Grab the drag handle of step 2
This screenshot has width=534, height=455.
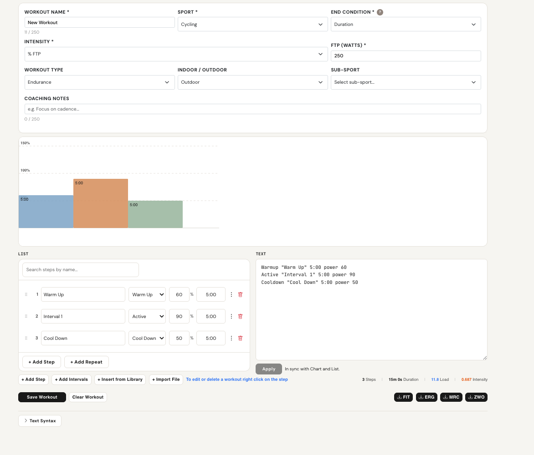[26, 316]
